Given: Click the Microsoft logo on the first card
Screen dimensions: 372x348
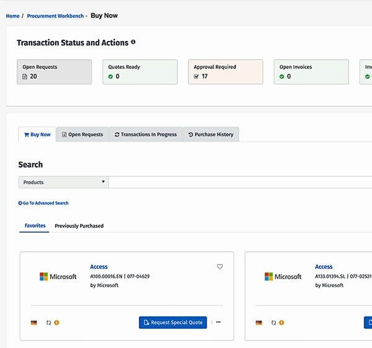Looking at the screenshot, I should [x=58, y=277].
